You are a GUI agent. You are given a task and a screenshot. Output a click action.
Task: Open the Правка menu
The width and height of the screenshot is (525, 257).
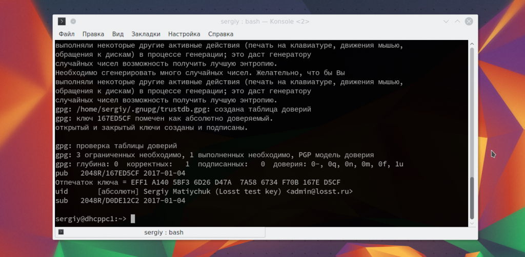pos(93,34)
